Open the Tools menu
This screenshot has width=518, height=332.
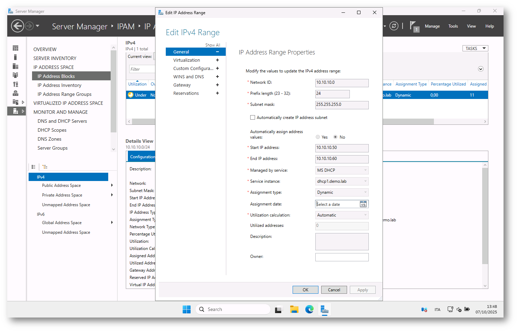coord(453,26)
